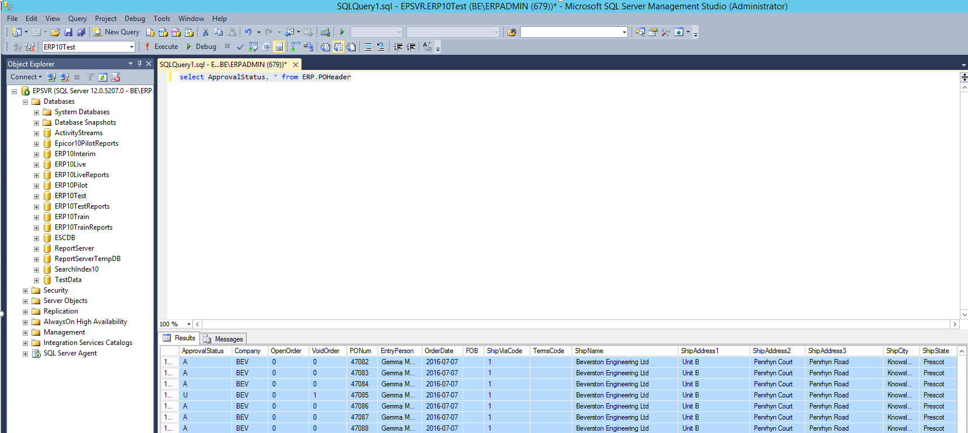The image size is (968, 433).
Task: Click the Find combo box field
Action: pyautogui.click(x=574, y=32)
